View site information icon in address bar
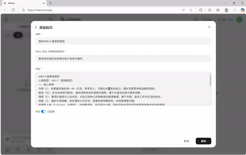 point(23,10)
